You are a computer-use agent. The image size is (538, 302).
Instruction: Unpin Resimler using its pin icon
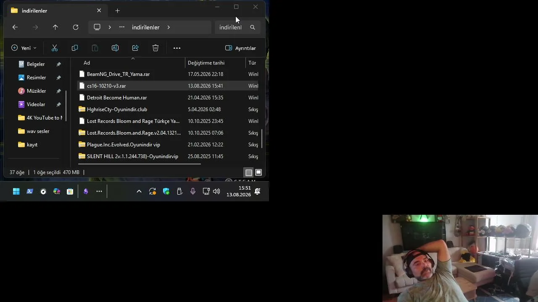58,78
